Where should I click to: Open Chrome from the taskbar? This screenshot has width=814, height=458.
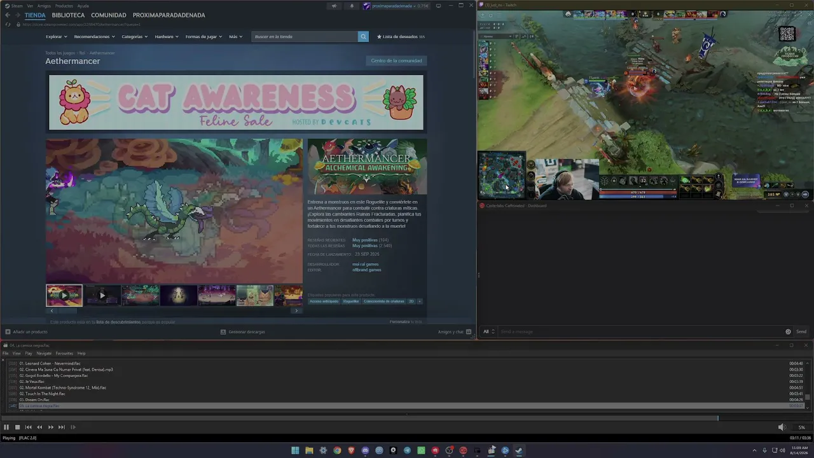(x=337, y=450)
